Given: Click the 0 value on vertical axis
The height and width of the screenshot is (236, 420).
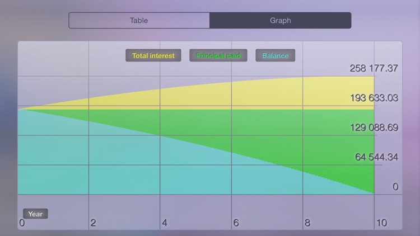Looking at the screenshot, I should click(395, 187).
